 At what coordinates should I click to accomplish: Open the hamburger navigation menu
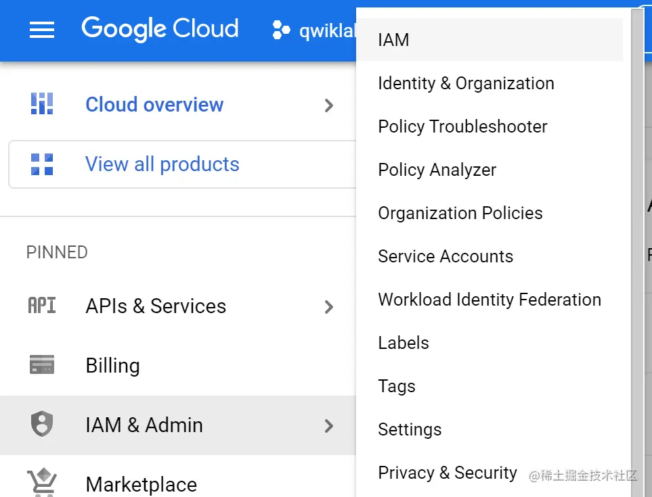pos(42,30)
